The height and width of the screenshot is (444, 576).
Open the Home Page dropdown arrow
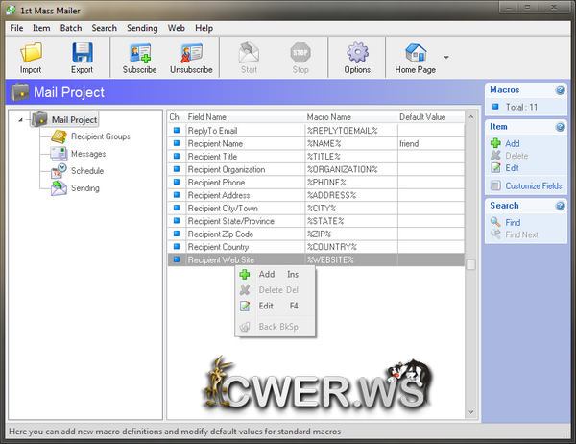coord(446,58)
